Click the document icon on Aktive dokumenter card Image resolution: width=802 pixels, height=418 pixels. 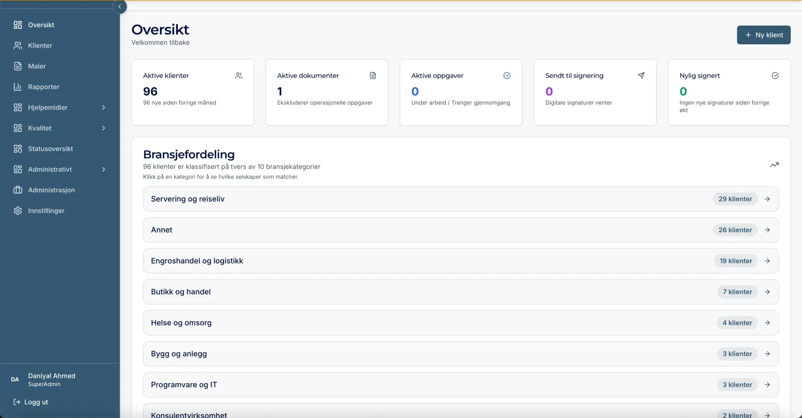click(x=373, y=76)
